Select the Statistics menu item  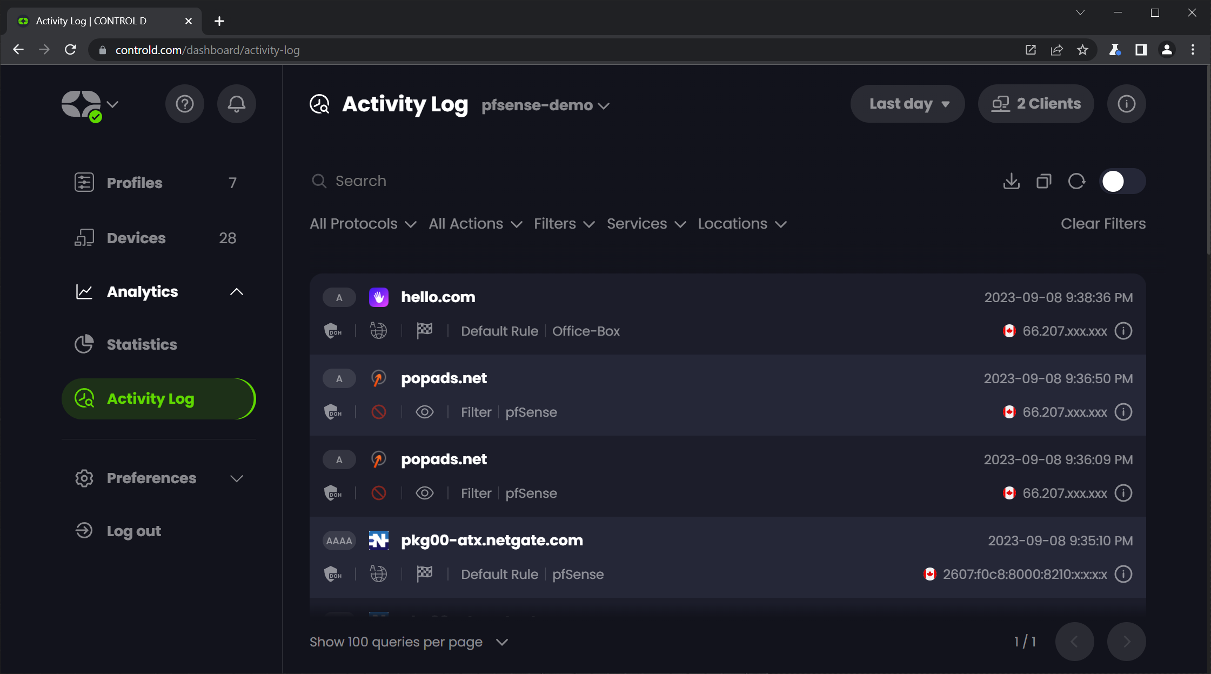[x=142, y=345]
